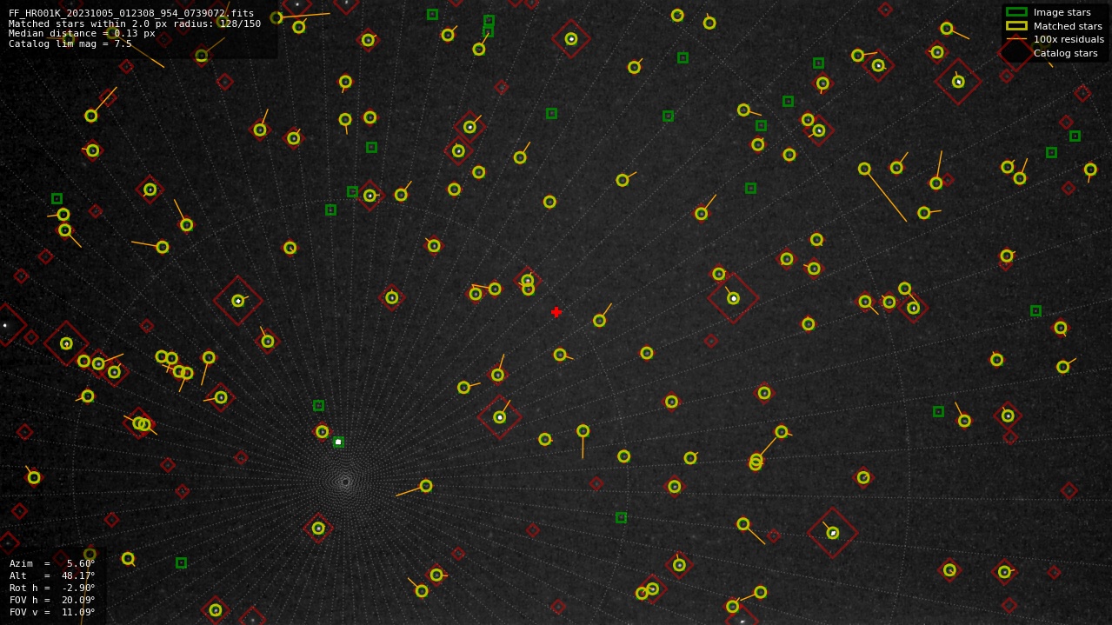Click the red cross at the image center
1112x625 pixels.
[x=556, y=312]
